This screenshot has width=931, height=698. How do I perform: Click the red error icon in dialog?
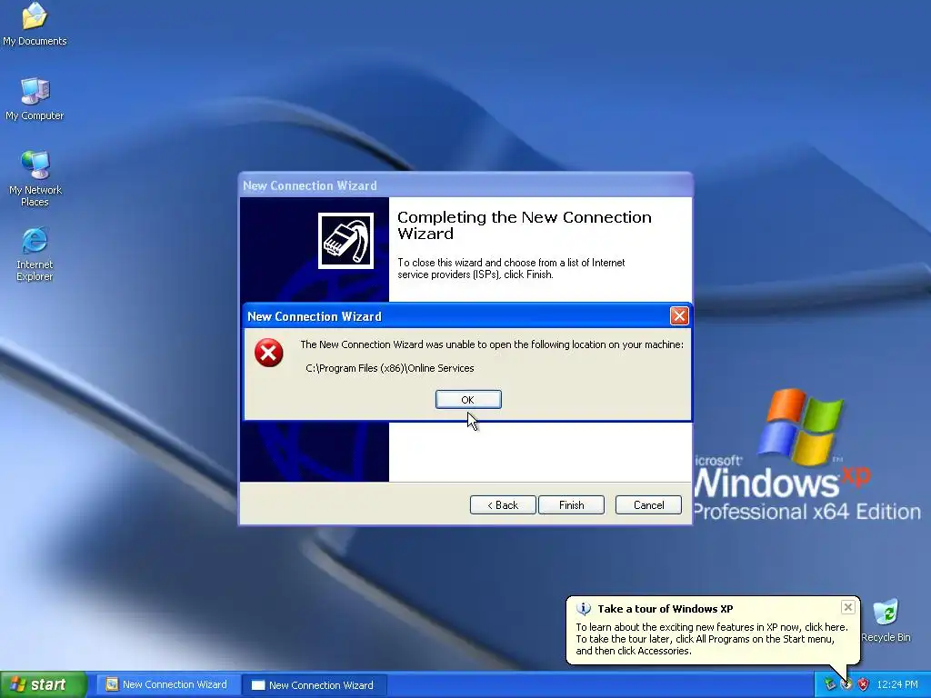pyautogui.click(x=268, y=354)
